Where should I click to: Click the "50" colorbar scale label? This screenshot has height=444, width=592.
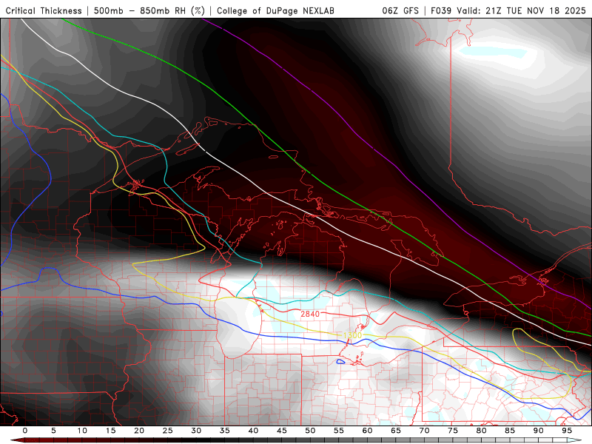[x=310, y=431]
